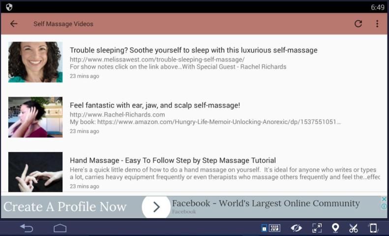Open the ad info icon
Viewport: 389px width, 236px height.
384,206
